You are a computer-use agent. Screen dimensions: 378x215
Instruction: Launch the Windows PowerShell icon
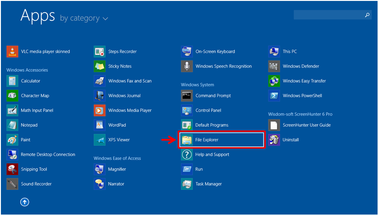pos(274,96)
